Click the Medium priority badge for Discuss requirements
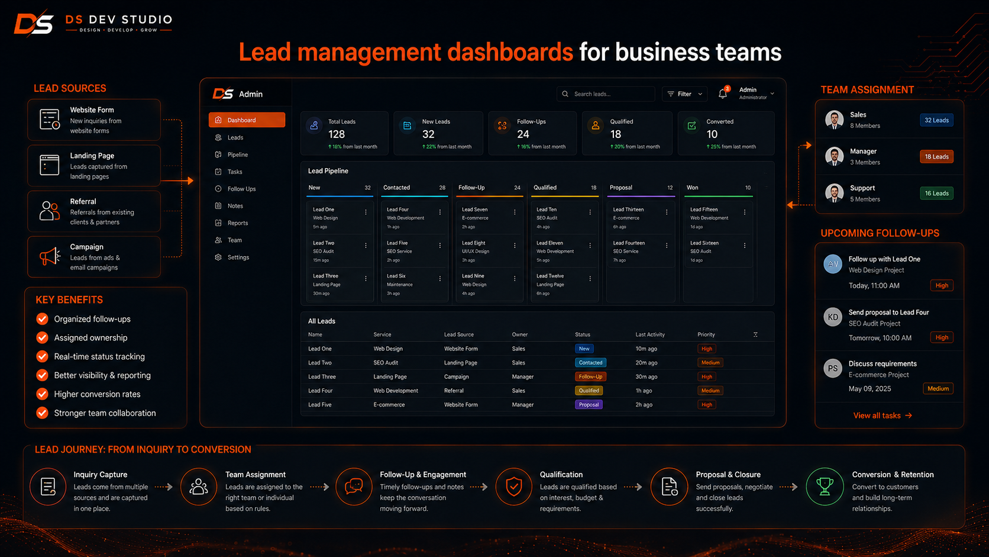This screenshot has height=557, width=989. tap(938, 389)
